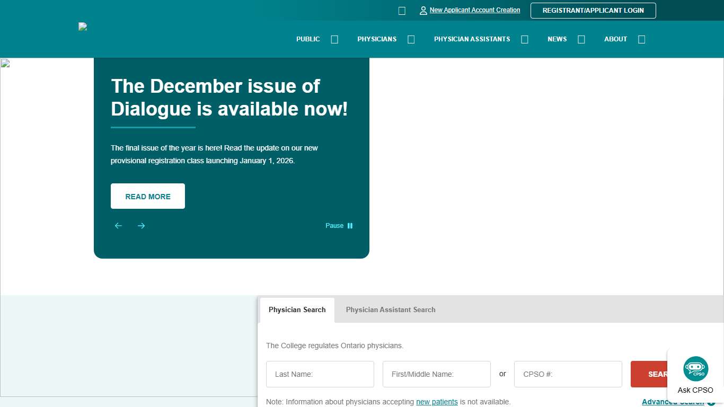Click Read More on Dialogue banner
The width and height of the screenshot is (724, 407).
[x=148, y=196]
